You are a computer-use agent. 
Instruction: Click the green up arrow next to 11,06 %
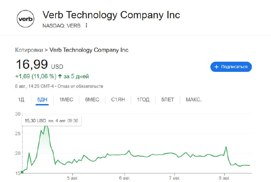click(60, 76)
